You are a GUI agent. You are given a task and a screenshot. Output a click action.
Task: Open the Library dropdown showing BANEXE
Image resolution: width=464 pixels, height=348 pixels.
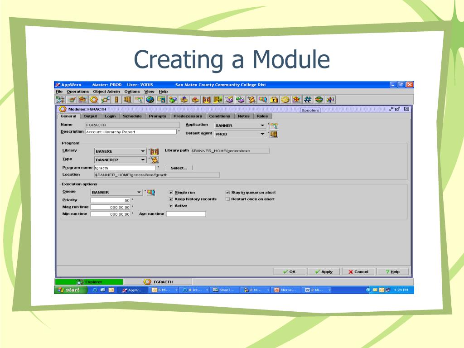point(120,151)
